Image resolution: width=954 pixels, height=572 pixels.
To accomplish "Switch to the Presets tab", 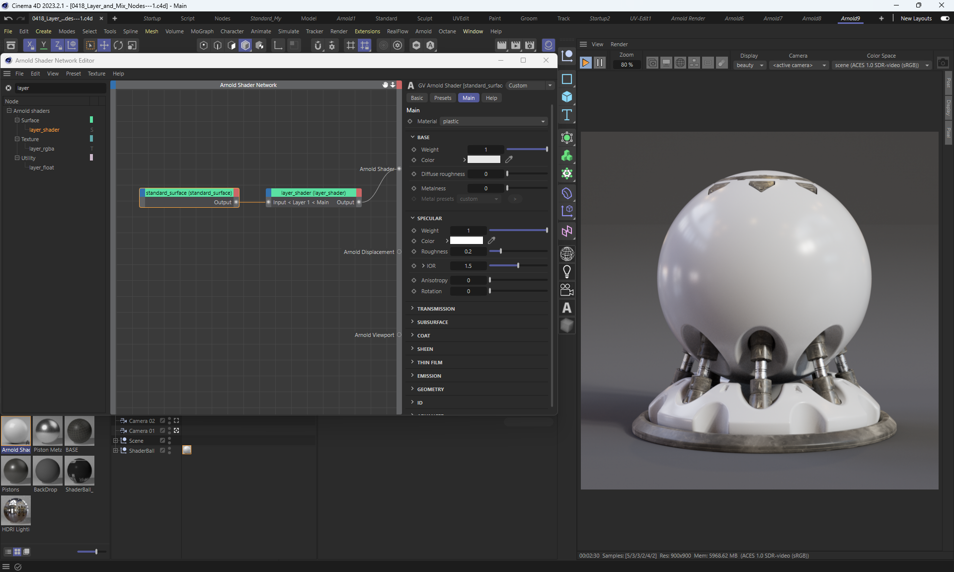I will pyautogui.click(x=442, y=98).
